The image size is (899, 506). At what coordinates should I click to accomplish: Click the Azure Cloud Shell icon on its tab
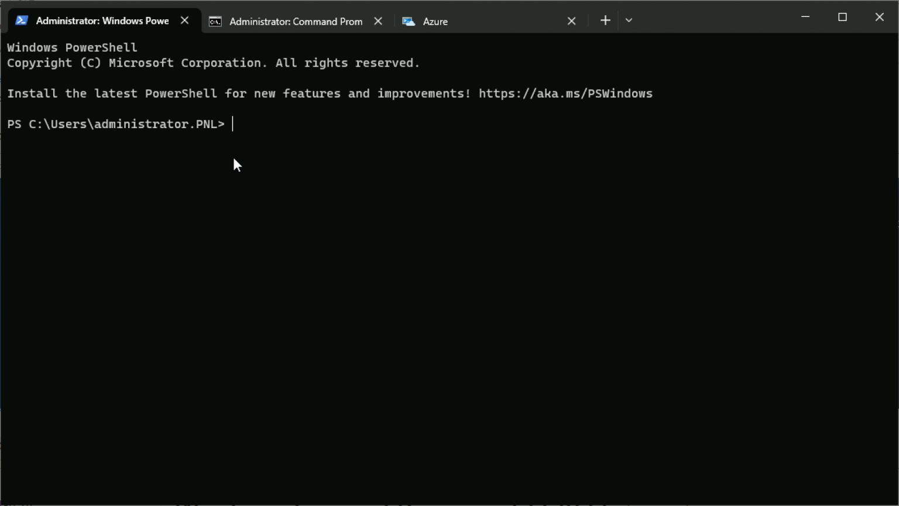409,21
